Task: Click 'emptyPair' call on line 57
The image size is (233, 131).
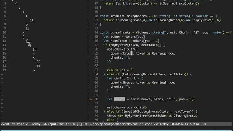Action: (119, 45)
